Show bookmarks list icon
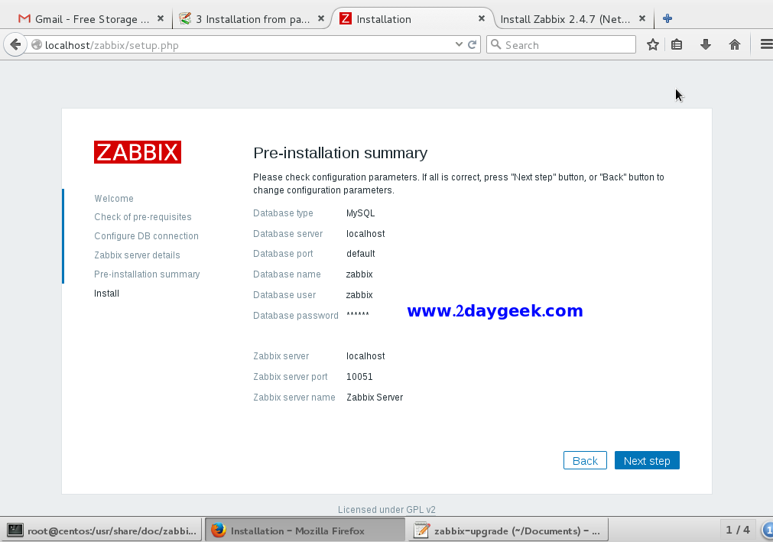The height and width of the screenshot is (542, 773). tap(677, 45)
